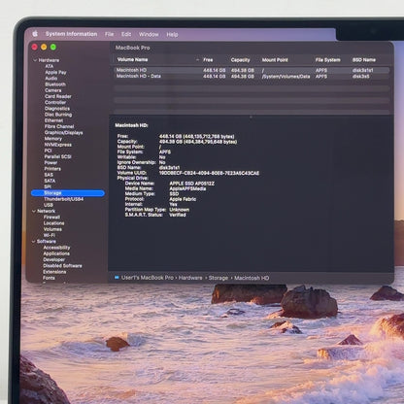Click the computer icon in path bar

point(117,278)
